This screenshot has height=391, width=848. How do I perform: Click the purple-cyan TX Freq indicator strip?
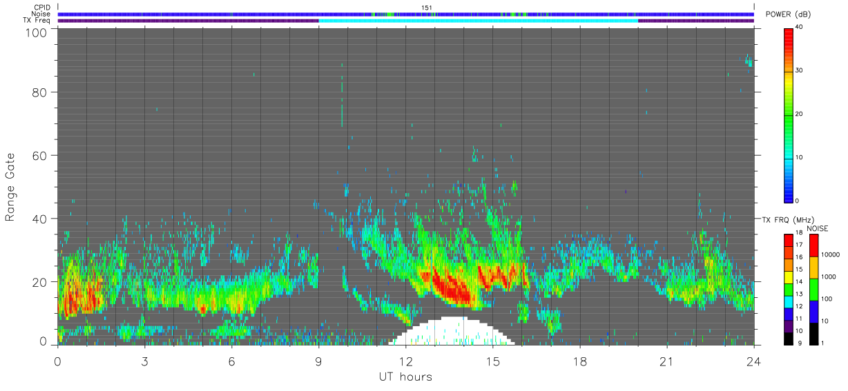(406, 21)
